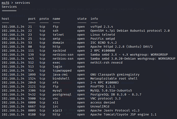Image resolution: width=177 pixels, height=119 pixels.
Task: Click the 'ssh' service name
Action: (55, 31)
